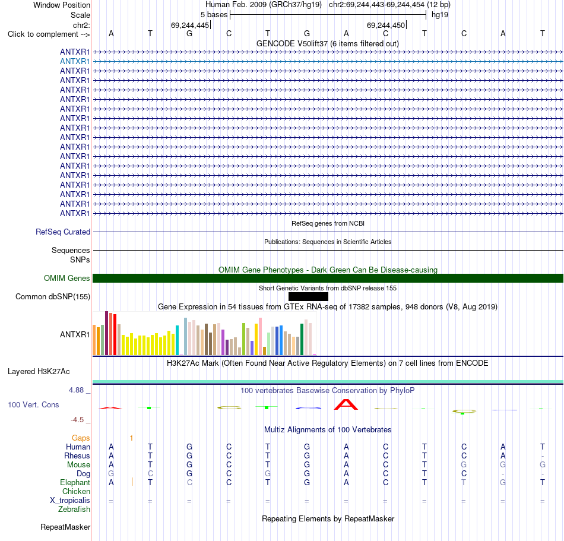The image size is (564, 541).
Task: Select the 'Scale' track label
Action: (80, 15)
